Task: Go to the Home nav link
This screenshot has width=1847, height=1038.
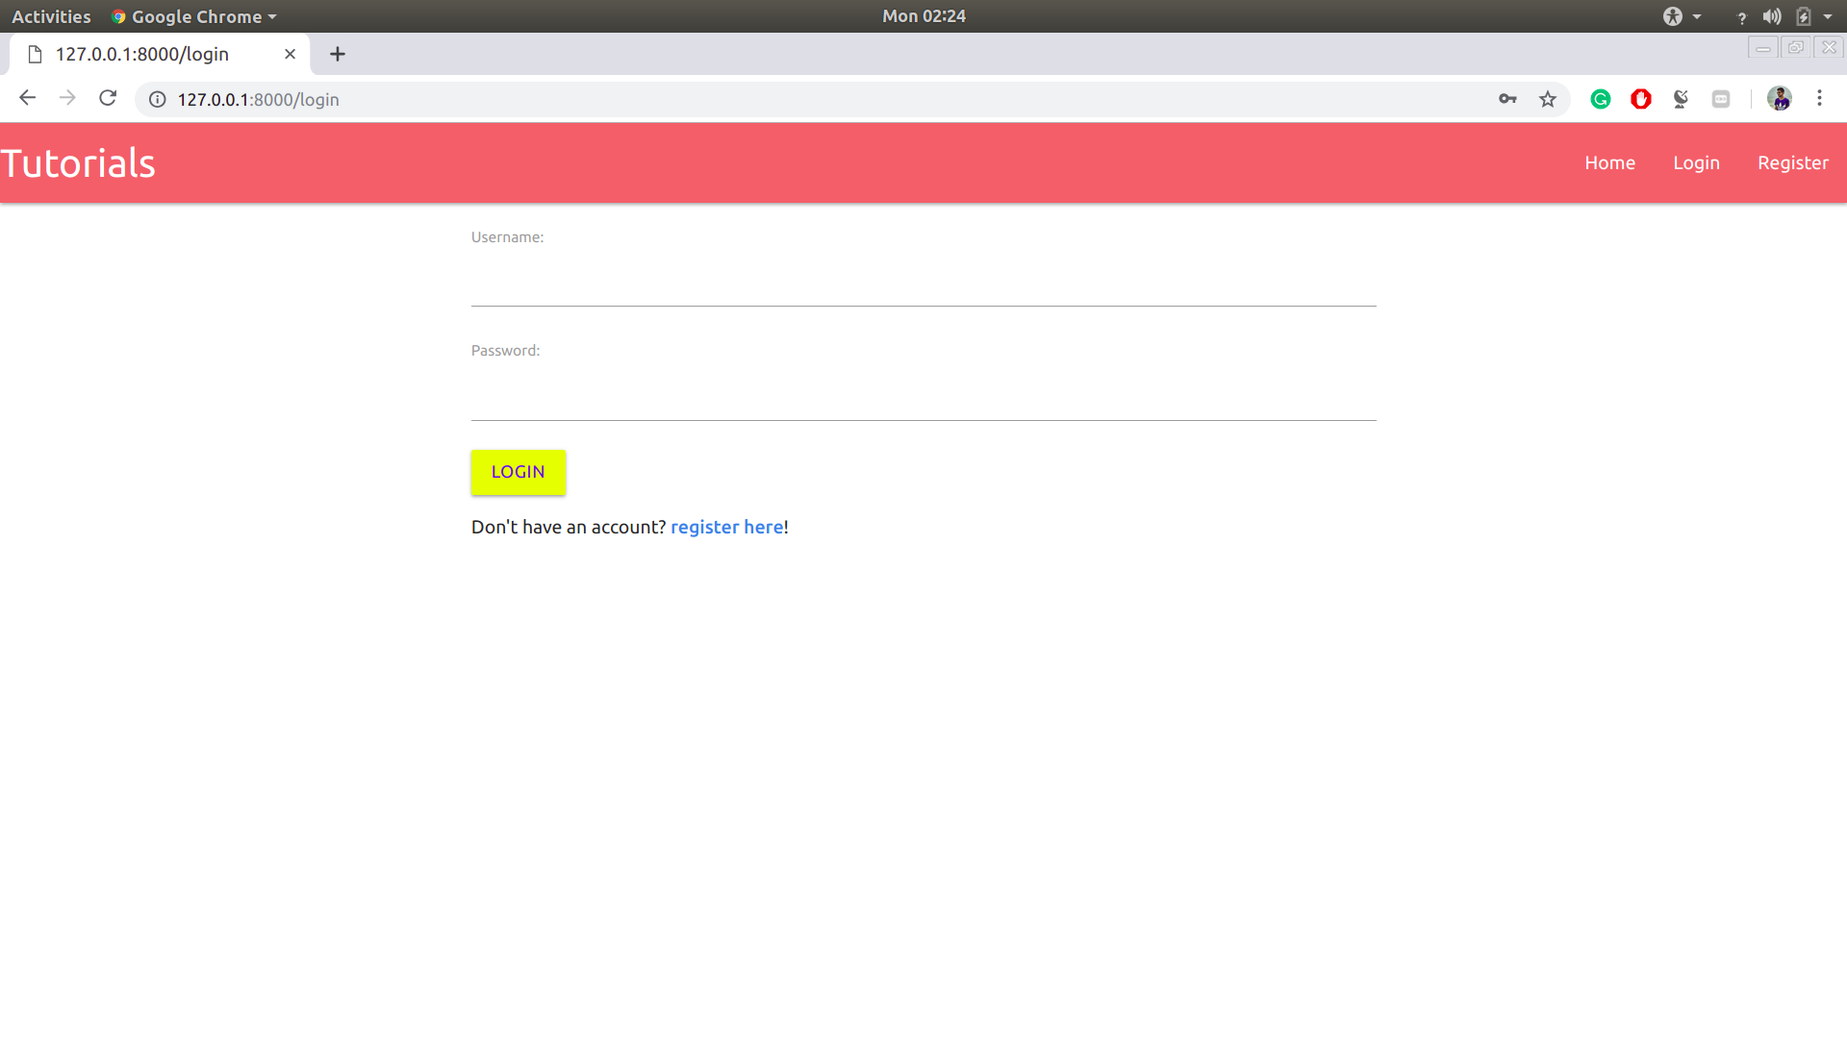Action: pyautogui.click(x=1609, y=162)
